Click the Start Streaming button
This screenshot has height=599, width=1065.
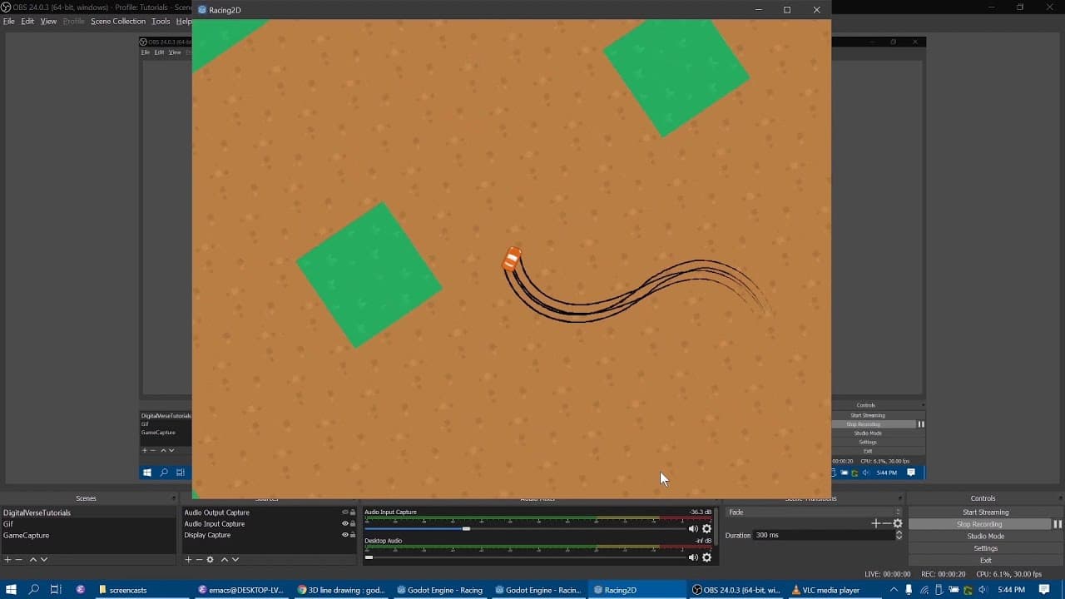pyautogui.click(x=985, y=512)
